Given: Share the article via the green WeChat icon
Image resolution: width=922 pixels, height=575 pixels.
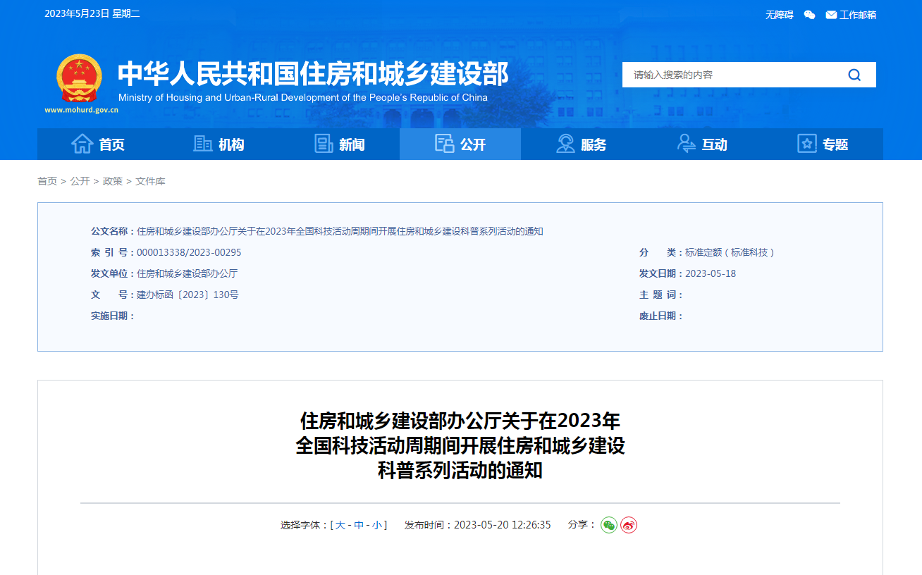Looking at the screenshot, I should click(608, 525).
